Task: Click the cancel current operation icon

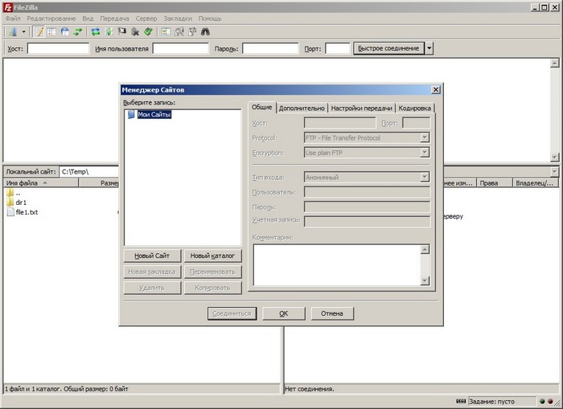Action: (122, 32)
